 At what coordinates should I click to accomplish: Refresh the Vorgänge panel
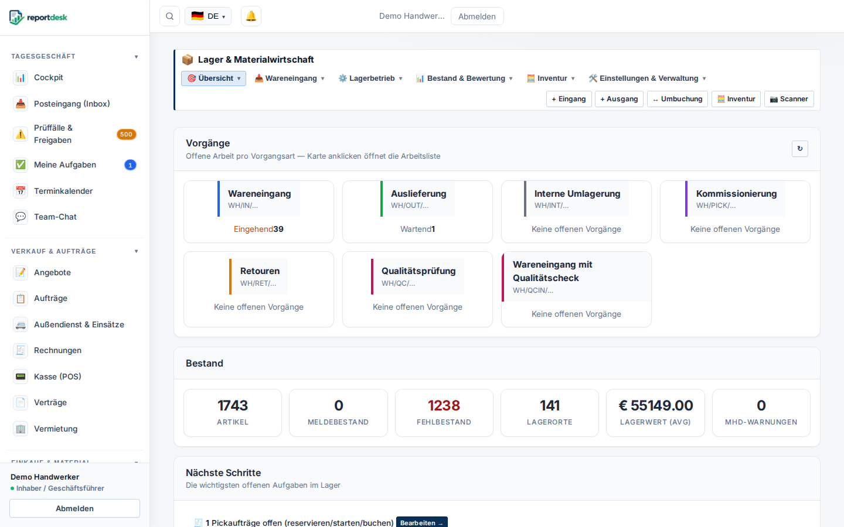(800, 149)
